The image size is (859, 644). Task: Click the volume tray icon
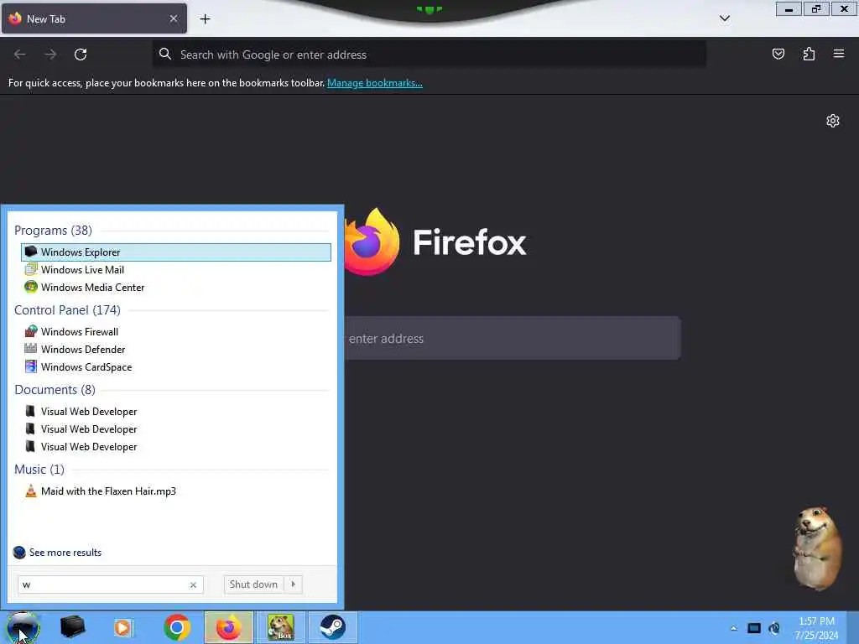pyautogui.click(x=774, y=628)
